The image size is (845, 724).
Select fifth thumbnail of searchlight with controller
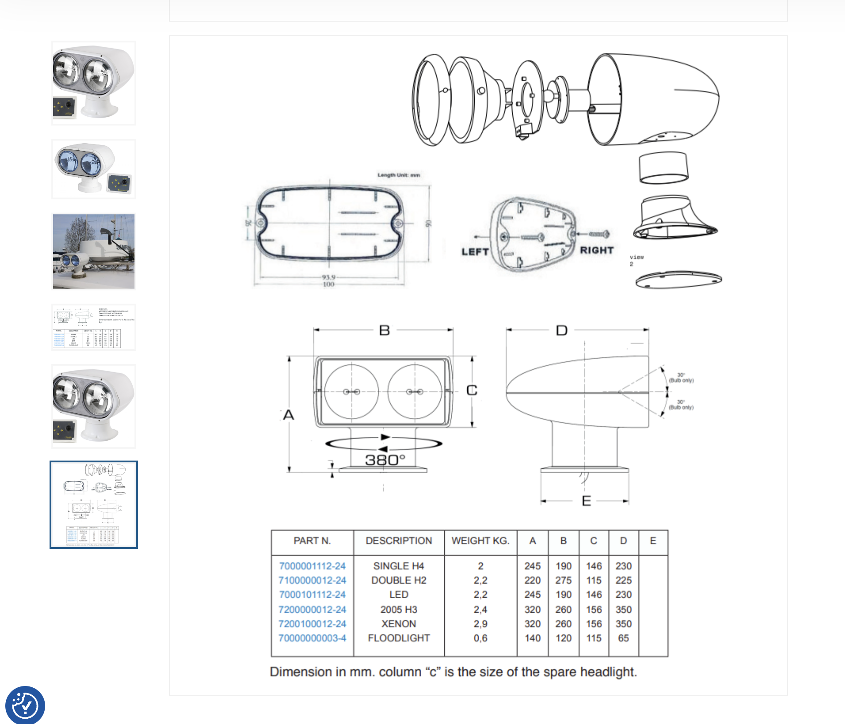tap(94, 407)
